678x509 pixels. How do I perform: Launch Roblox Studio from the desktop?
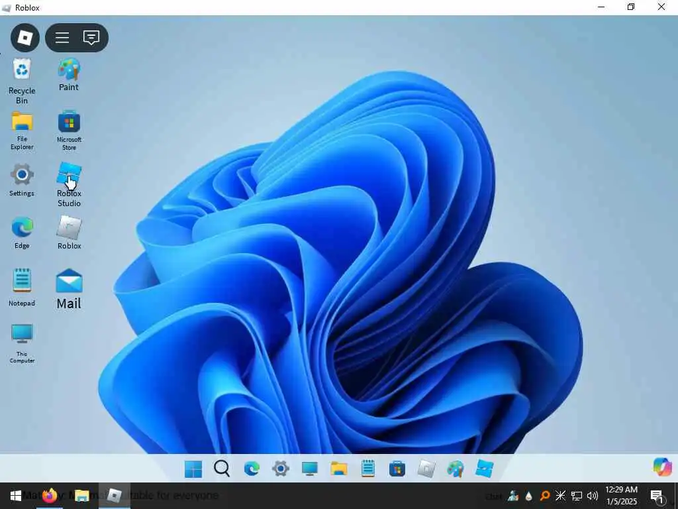[69, 185]
